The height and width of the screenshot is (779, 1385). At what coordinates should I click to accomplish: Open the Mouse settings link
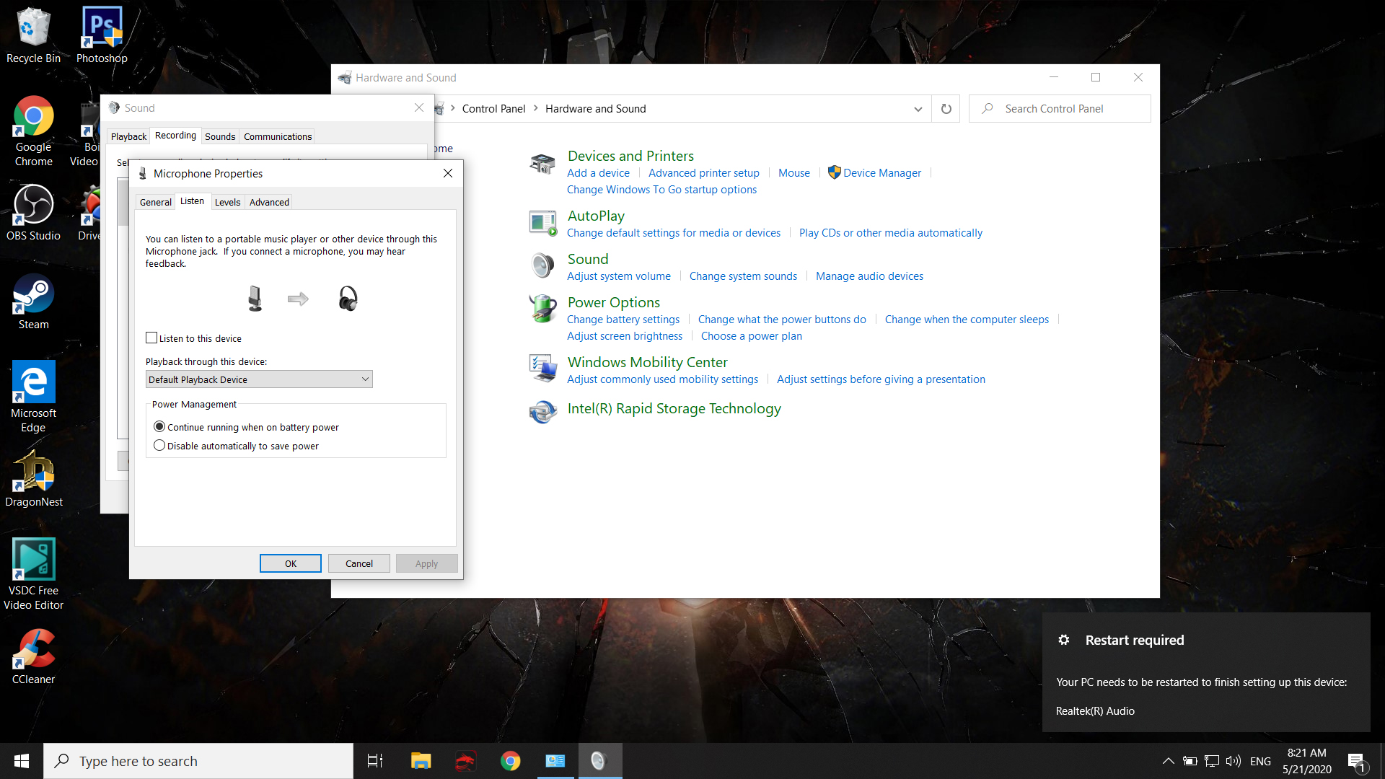794,173
